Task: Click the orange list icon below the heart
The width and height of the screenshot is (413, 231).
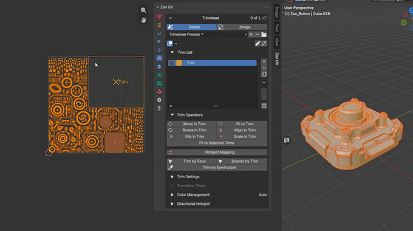Action: [x=159, y=25]
